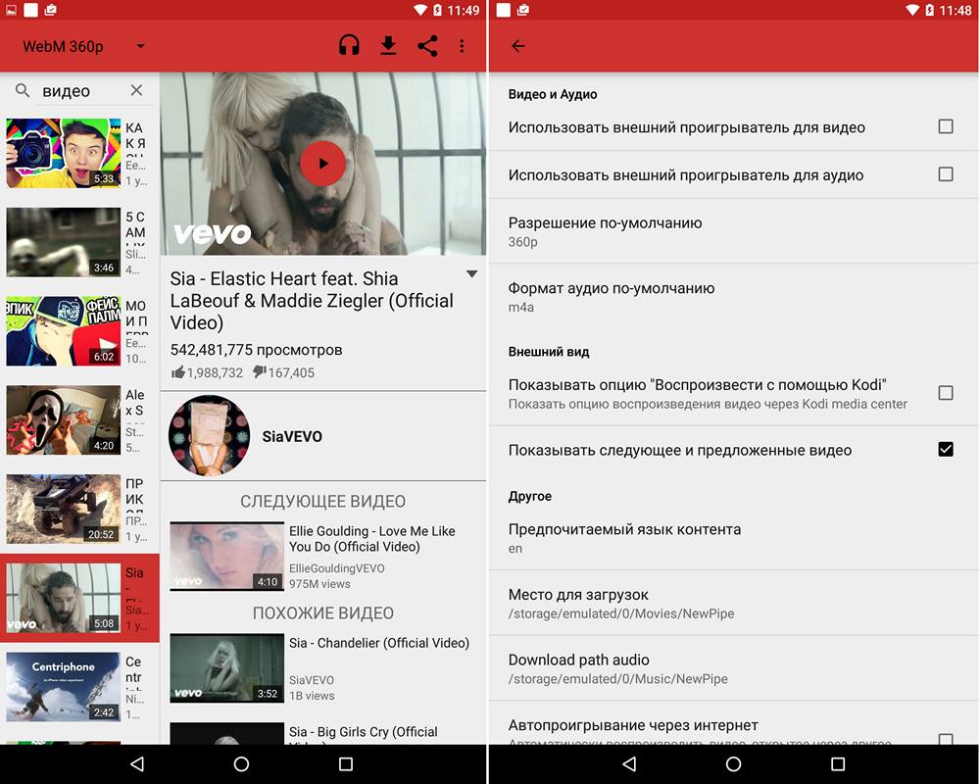Open Sia Chandelier Official Video

point(322,667)
